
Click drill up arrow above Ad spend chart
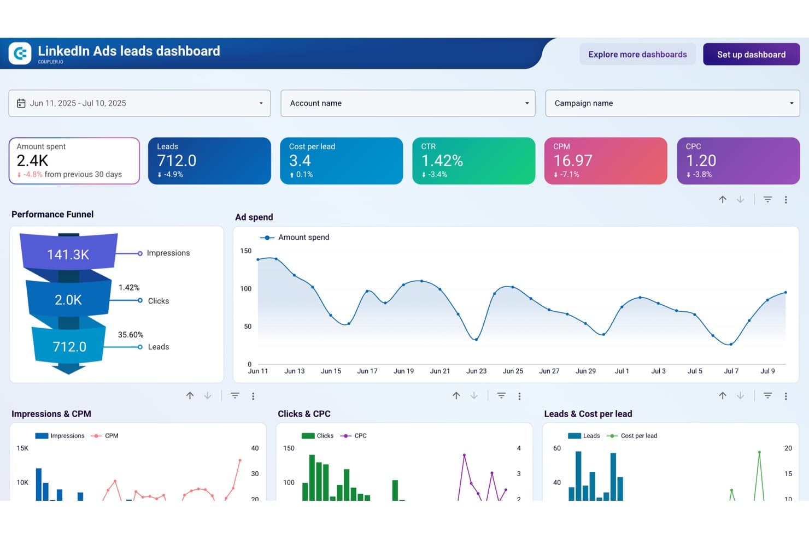click(723, 199)
